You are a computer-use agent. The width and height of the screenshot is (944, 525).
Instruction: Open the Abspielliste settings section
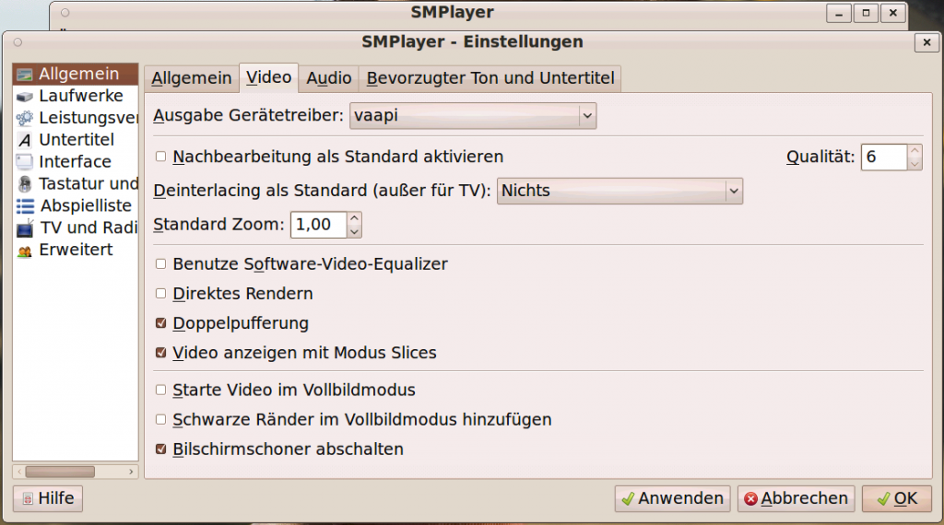pyautogui.click(x=86, y=205)
